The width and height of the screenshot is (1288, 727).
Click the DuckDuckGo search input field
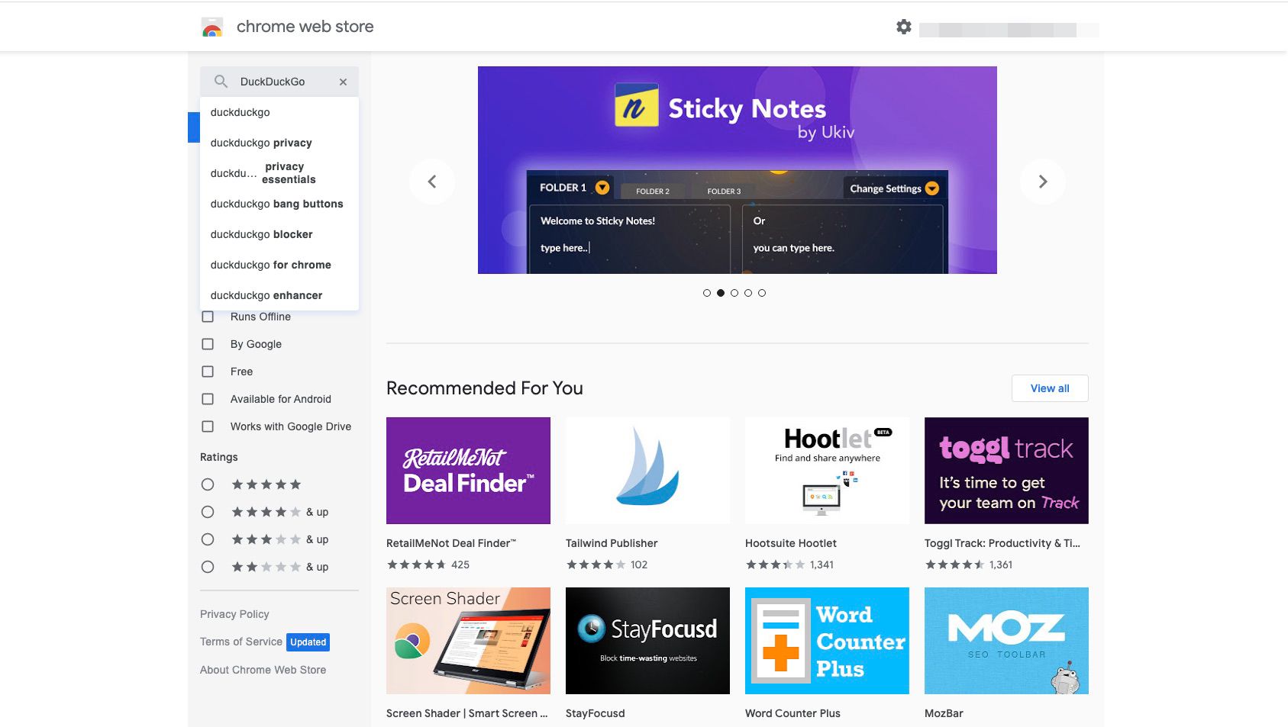[279, 82]
